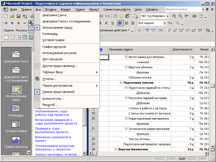216x162 pixels.
Task: Expand Связанные действия dropdown
Action: tap(129, 30)
